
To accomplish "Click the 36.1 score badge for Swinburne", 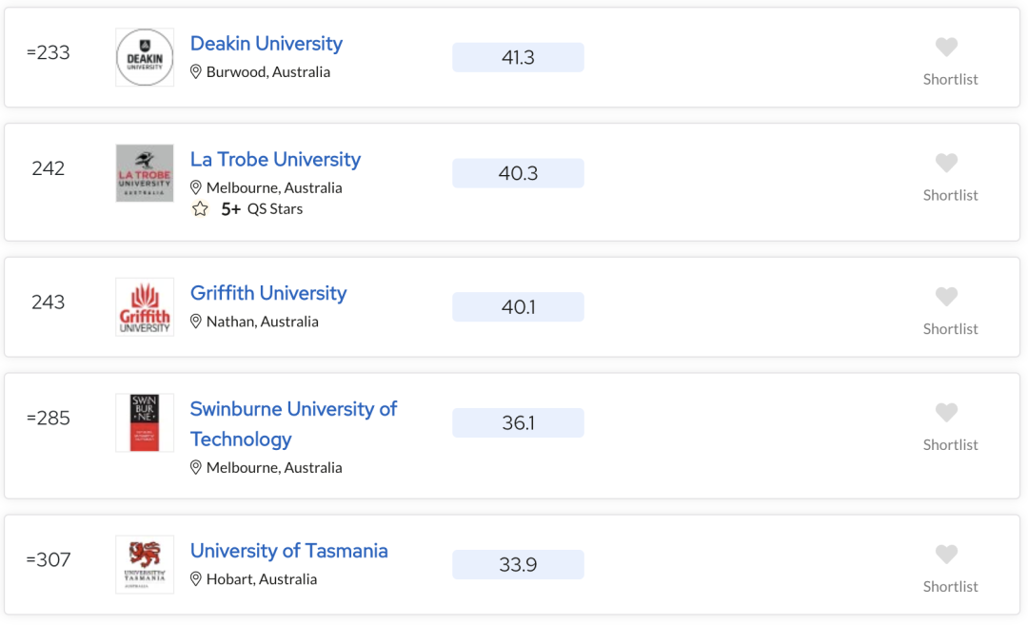I will pos(518,422).
